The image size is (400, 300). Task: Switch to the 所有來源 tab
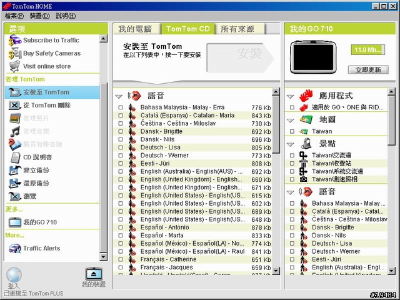click(x=240, y=29)
